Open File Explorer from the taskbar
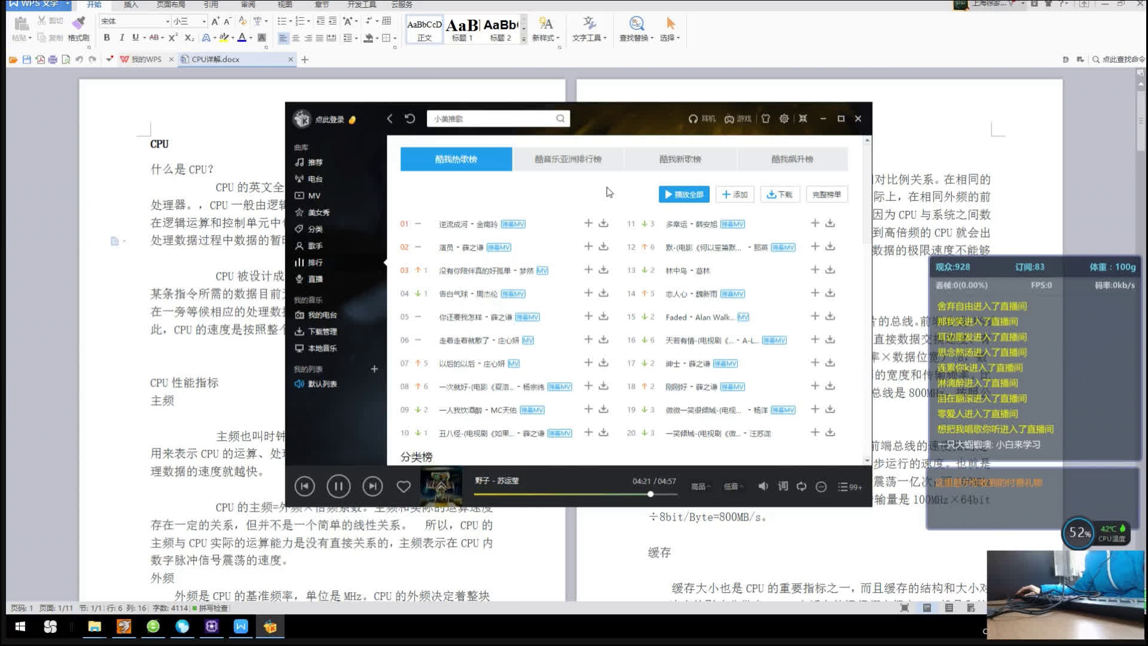Screen dimensions: 1148x646 [x=94, y=626]
